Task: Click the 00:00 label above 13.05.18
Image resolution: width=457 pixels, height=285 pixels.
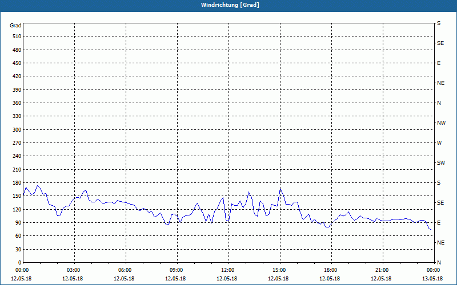Action: [434, 270]
